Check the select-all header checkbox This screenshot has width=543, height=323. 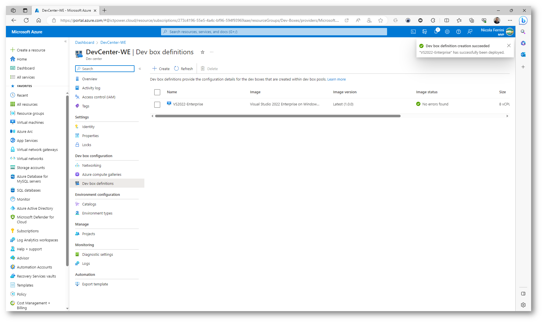coord(157,92)
